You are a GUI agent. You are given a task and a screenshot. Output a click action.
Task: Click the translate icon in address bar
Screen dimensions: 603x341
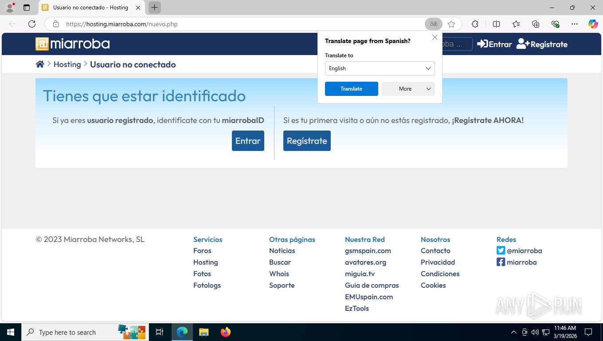coord(434,24)
